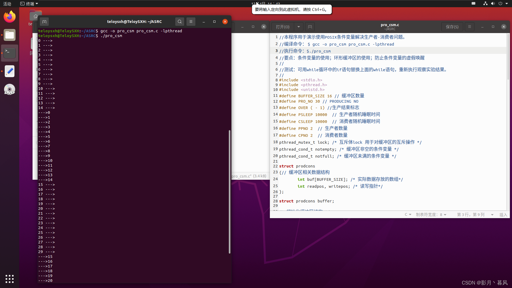Click the new terminal tab icon
The height and width of the screenshot is (288, 512).
pos(45,22)
